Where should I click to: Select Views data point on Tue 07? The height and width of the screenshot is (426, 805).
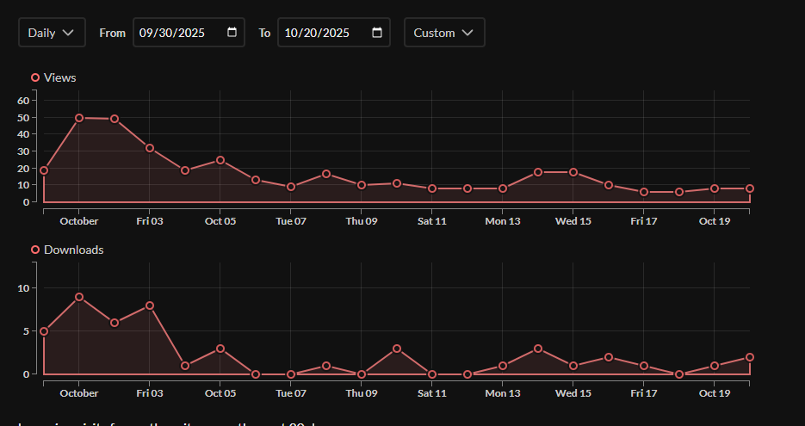coord(291,188)
